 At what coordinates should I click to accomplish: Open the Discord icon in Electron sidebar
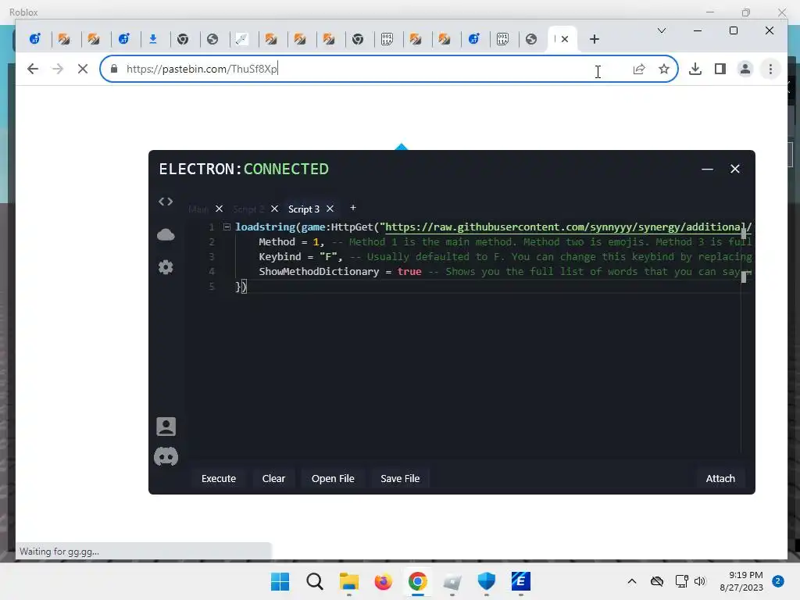(166, 456)
